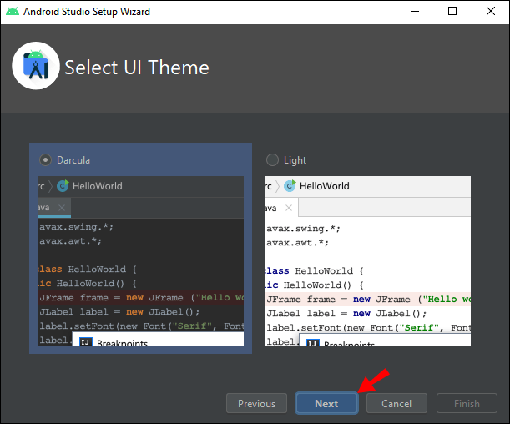Select the Light theme radio button
Image resolution: width=510 pixels, height=424 pixels.
point(272,160)
